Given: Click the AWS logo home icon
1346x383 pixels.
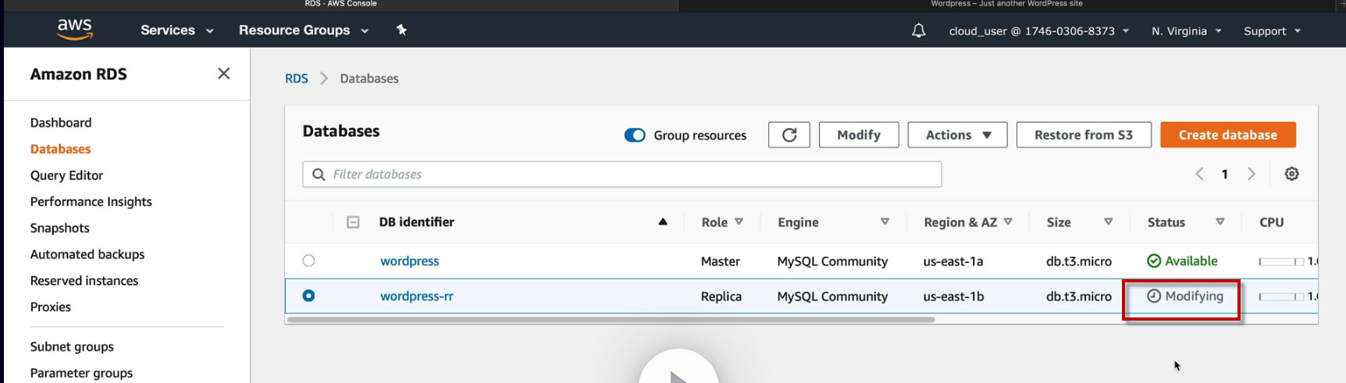Looking at the screenshot, I should point(75,30).
